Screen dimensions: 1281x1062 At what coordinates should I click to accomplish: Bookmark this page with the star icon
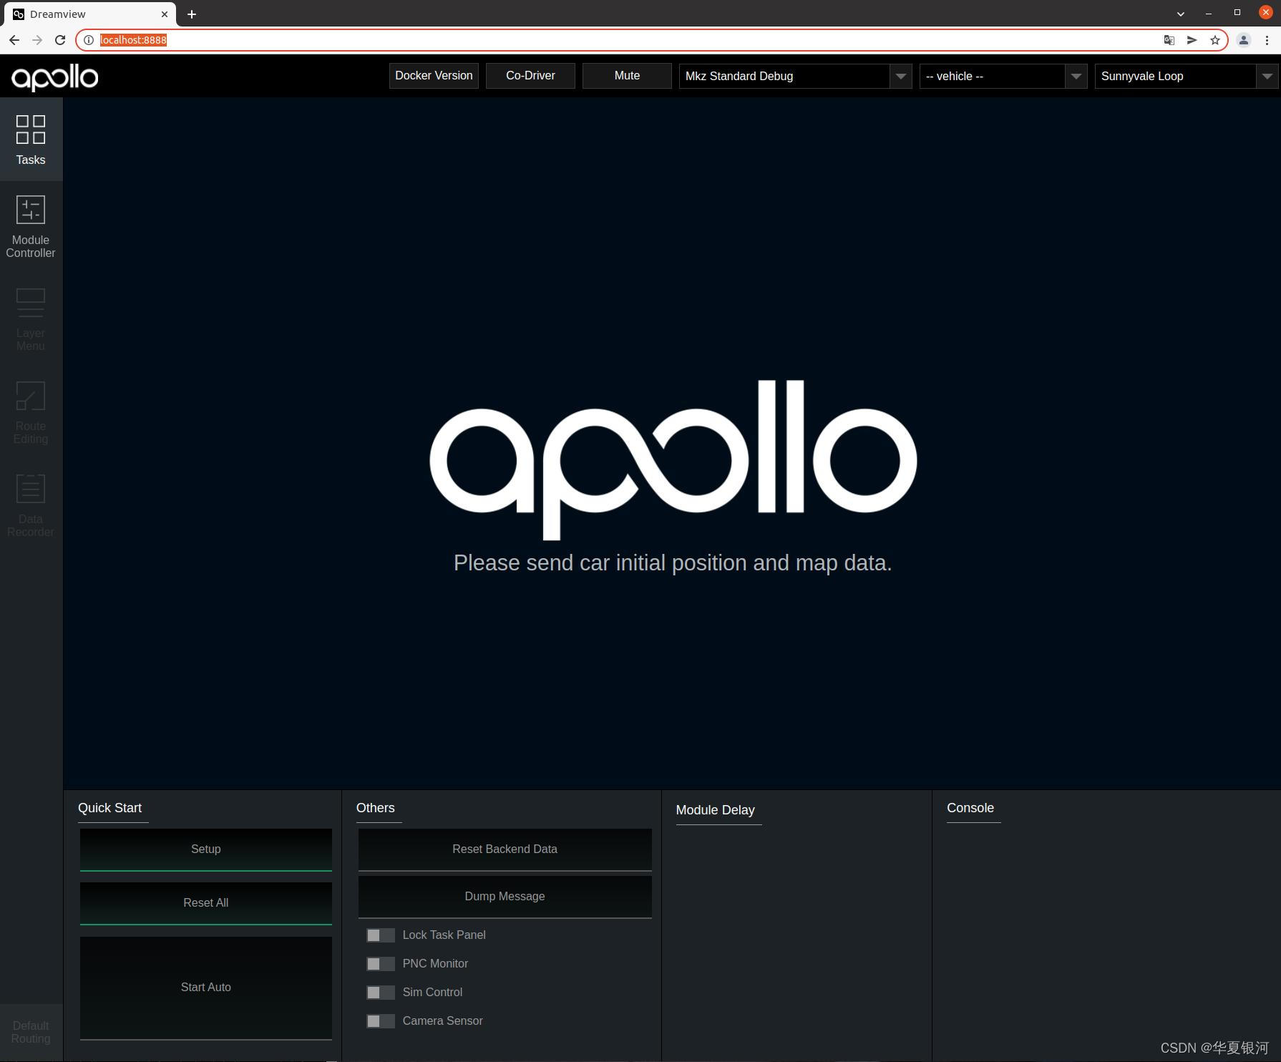pyautogui.click(x=1215, y=40)
